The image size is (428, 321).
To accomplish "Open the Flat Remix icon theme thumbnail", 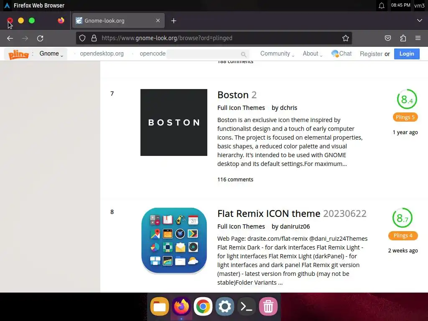I will (x=174, y=241).
